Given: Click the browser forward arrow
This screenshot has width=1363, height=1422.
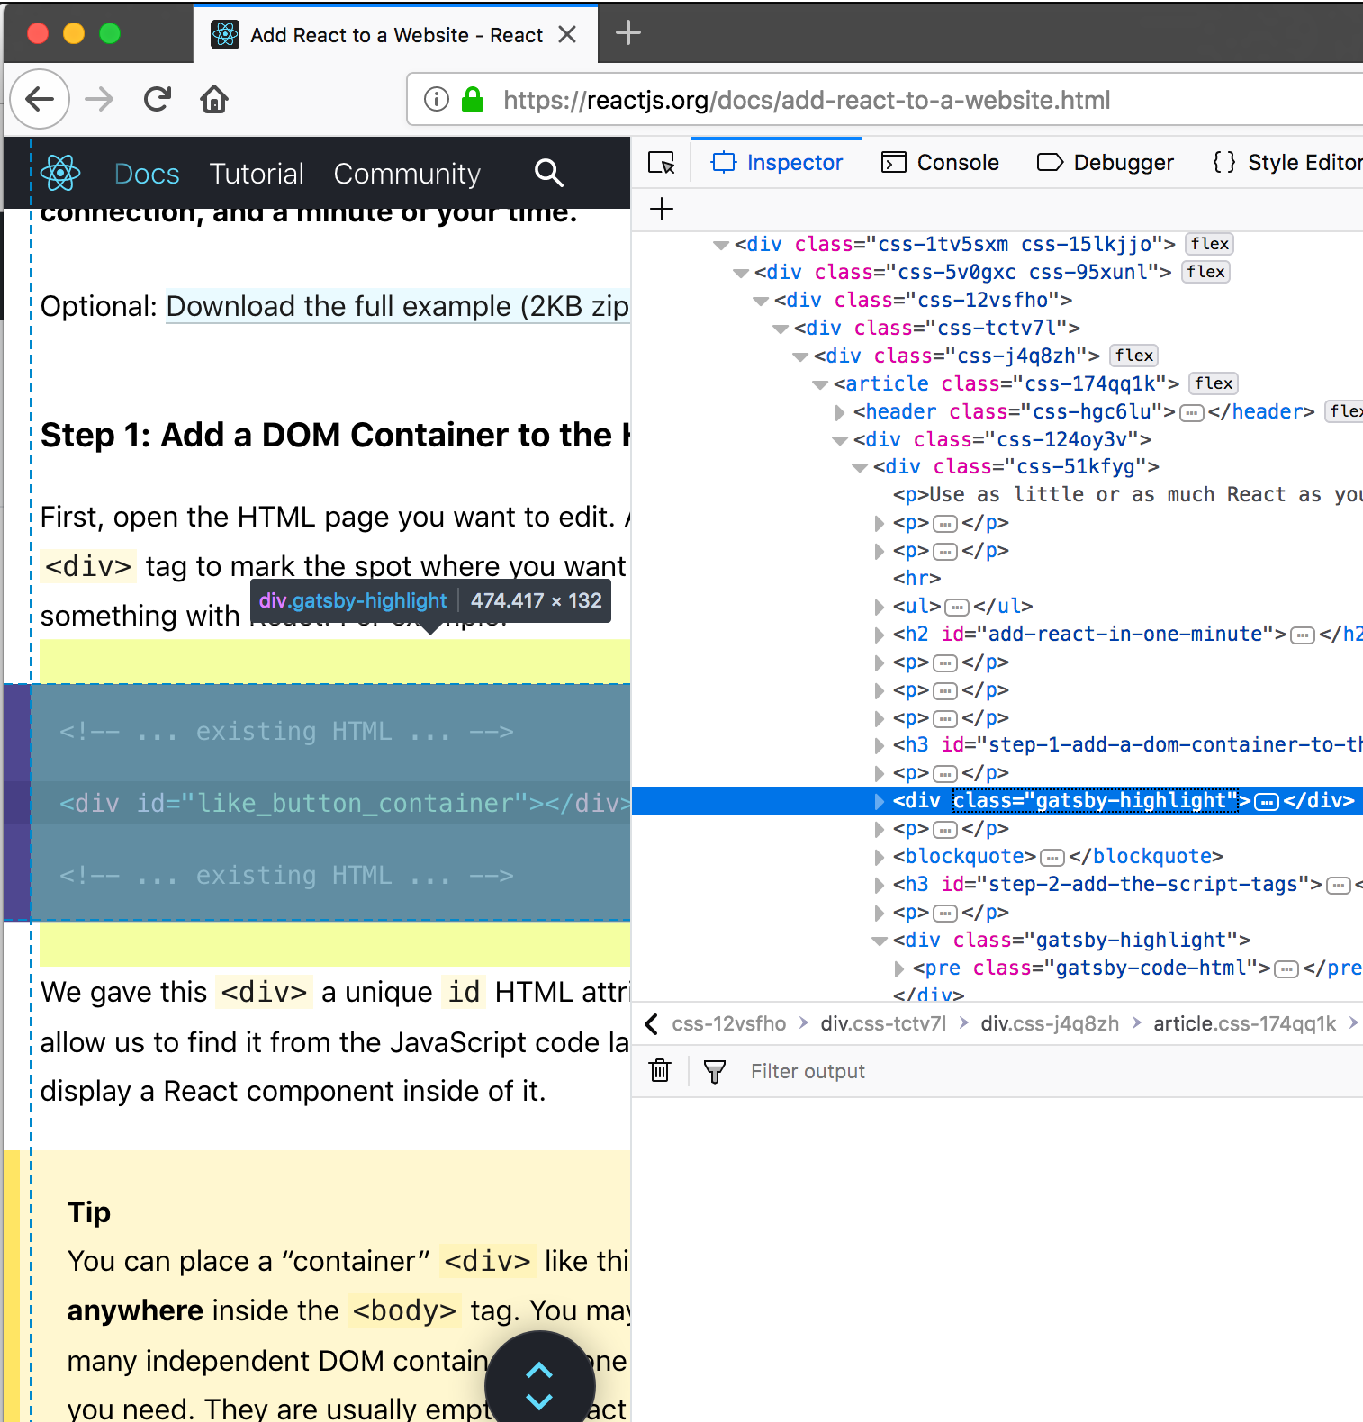Looking at the screenshot, I should click(99, 99).
